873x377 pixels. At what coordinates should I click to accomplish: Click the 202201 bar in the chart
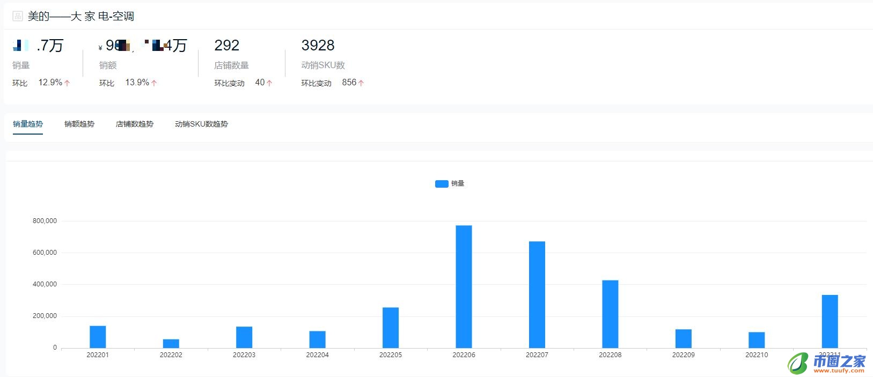pos(98,336)
